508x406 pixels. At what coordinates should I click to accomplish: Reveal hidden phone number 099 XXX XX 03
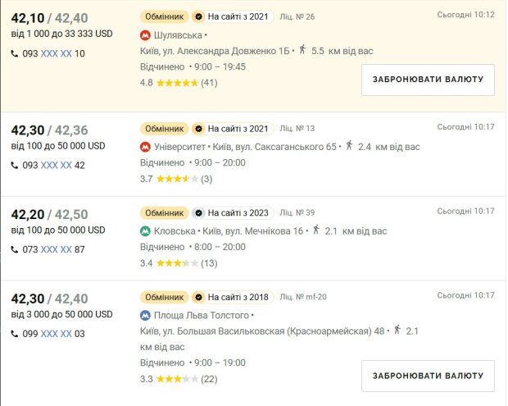[56, 334]
